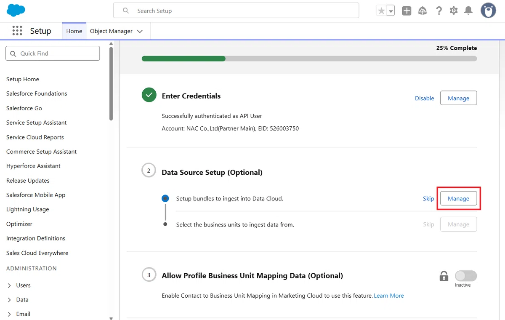Click the step 3 circle icon

pyautogui.click(x=149, y=275)
